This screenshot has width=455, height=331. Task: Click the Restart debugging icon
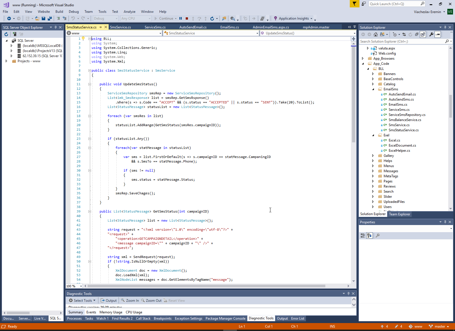212,18
